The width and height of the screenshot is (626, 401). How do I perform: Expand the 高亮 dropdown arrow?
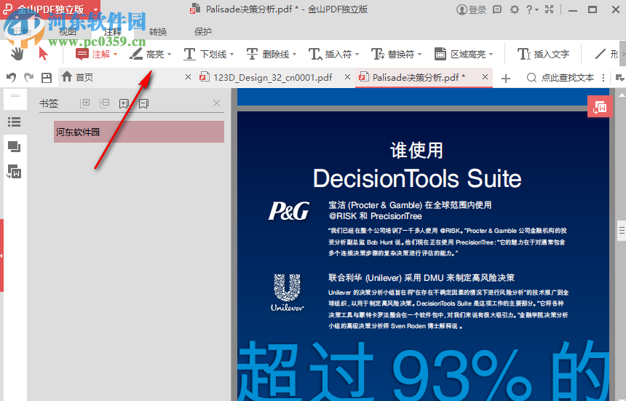(x=170, y=55)
